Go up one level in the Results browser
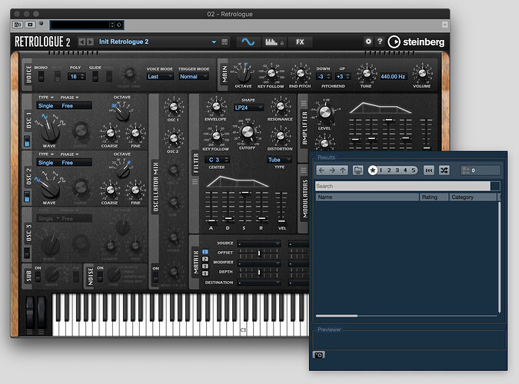 click(x=343, y=170)
